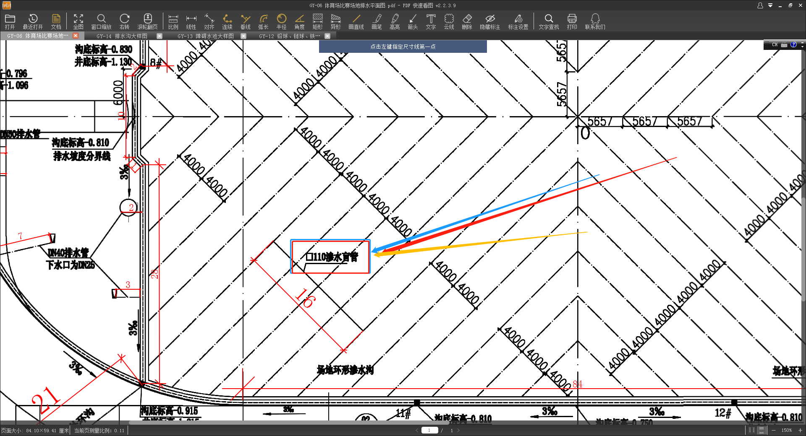Viewport: 806px width, 436px height.
Task: Open a file with the 打开 tool
Action: click(10, 21)
